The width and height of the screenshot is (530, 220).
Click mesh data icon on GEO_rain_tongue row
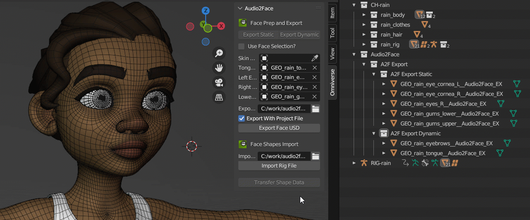click(500, 153)
